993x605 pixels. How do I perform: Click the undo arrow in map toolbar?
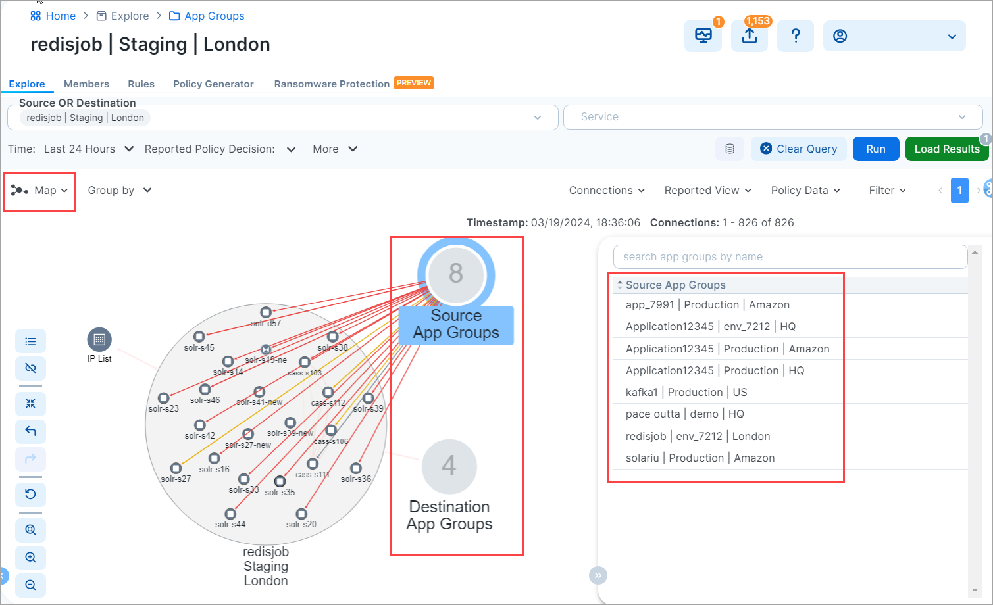(30, 431)
